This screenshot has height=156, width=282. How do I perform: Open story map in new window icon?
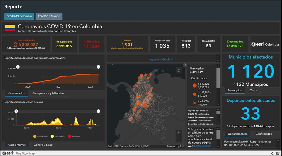click(x=278, y=153)
